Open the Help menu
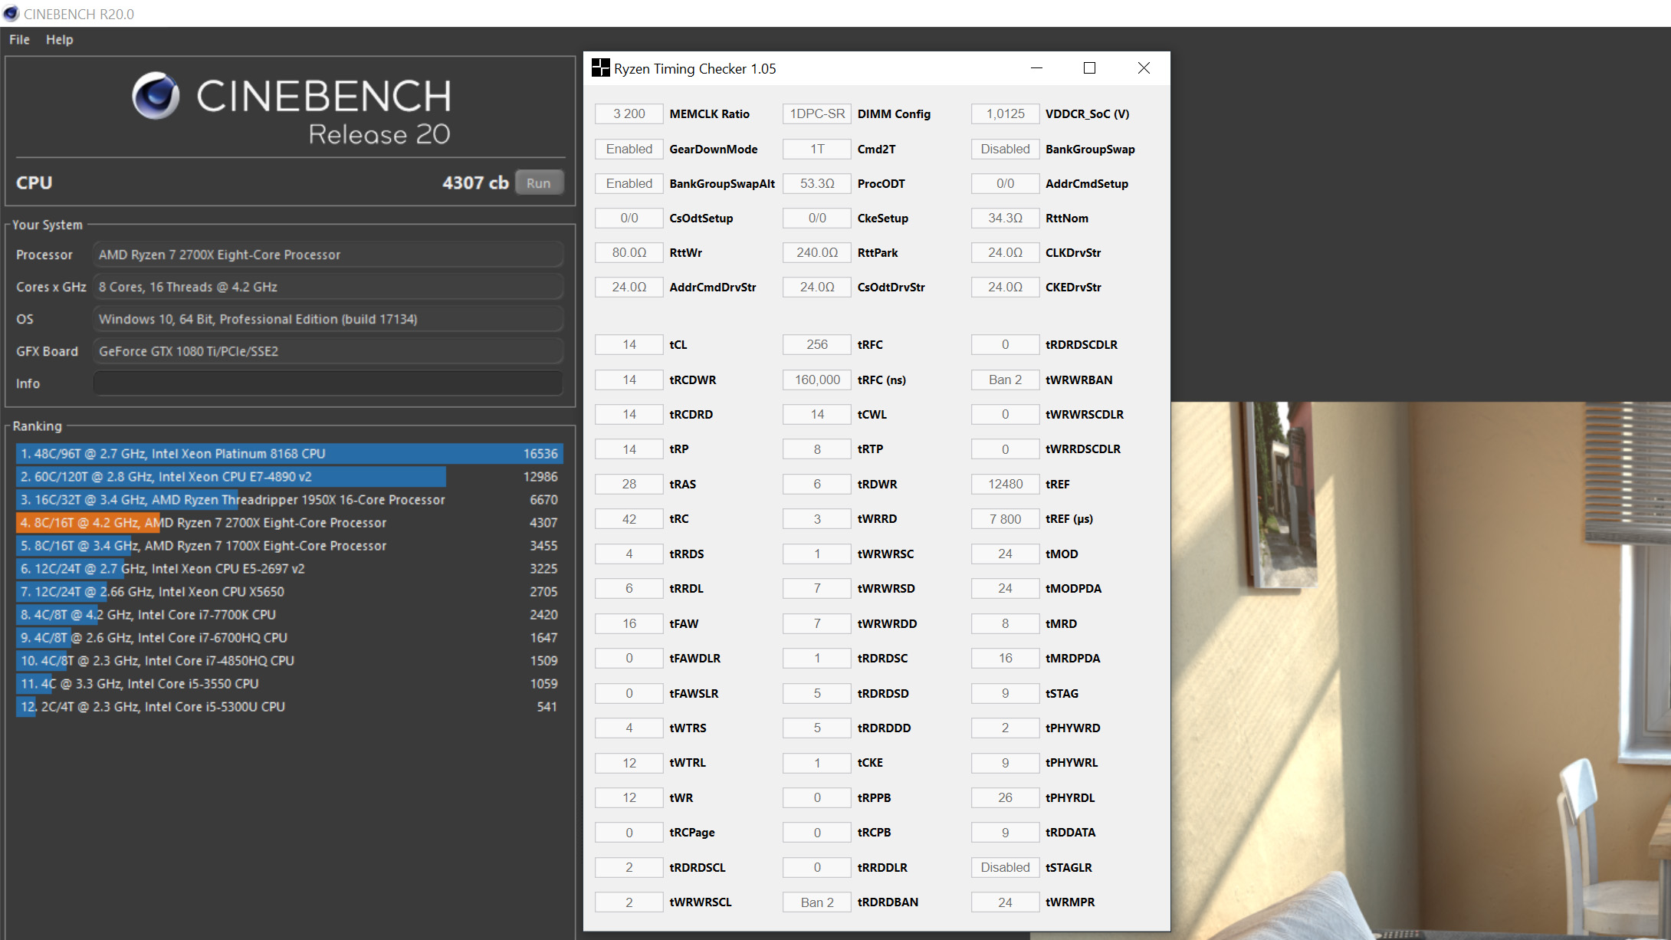This screenshot has height=940, width=1671. coord(59,40)
